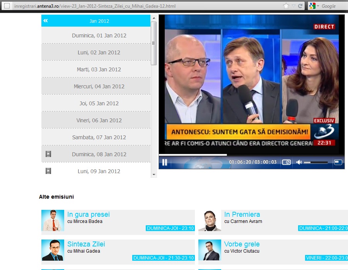The width and height of the screenshot is (348, 270).
Task: Mute the player using the speaker icon
Action: 299,162
